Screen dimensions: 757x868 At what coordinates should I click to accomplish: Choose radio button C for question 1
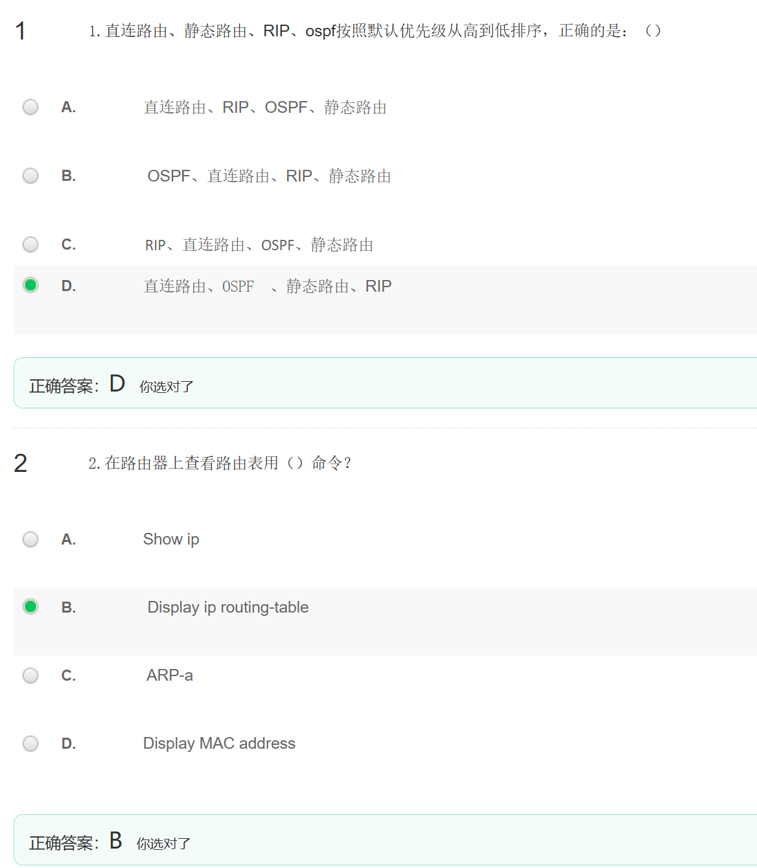click(x=30, y=244)
